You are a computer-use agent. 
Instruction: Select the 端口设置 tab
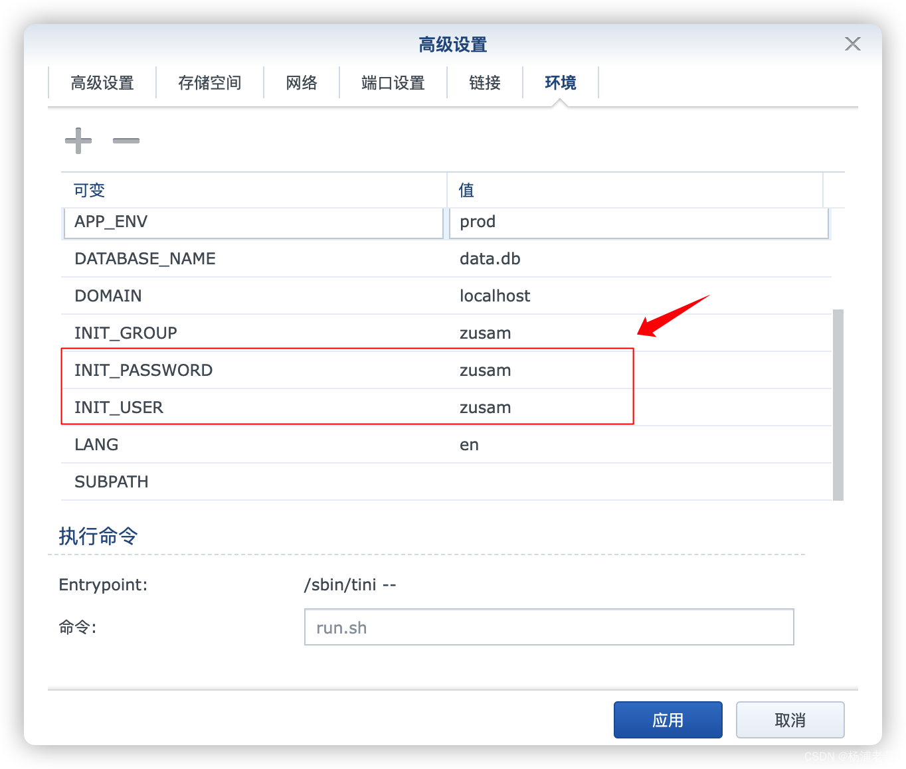coord(393,82)
